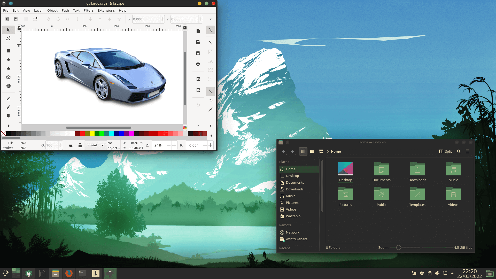
Task: Click Select All objects icon in toolbar
Action: point(7,19)
